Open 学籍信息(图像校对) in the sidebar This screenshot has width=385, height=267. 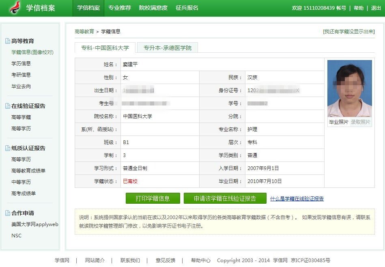click(32, 52)
